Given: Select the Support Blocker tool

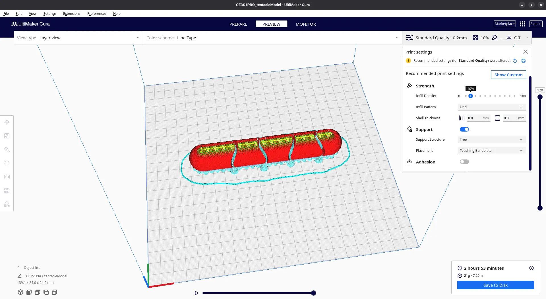Looking at the screenshot, I should (x=7, y=204).
